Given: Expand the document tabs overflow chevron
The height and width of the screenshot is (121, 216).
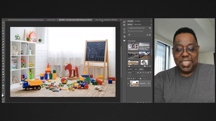Looking at the screenshot, I should (121, 20).
